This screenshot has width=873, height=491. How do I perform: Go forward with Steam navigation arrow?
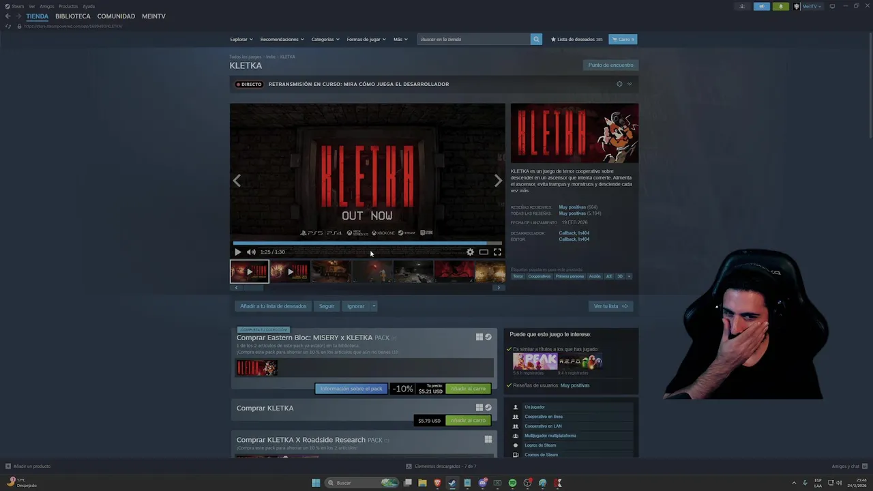click(x=19, y=16)
